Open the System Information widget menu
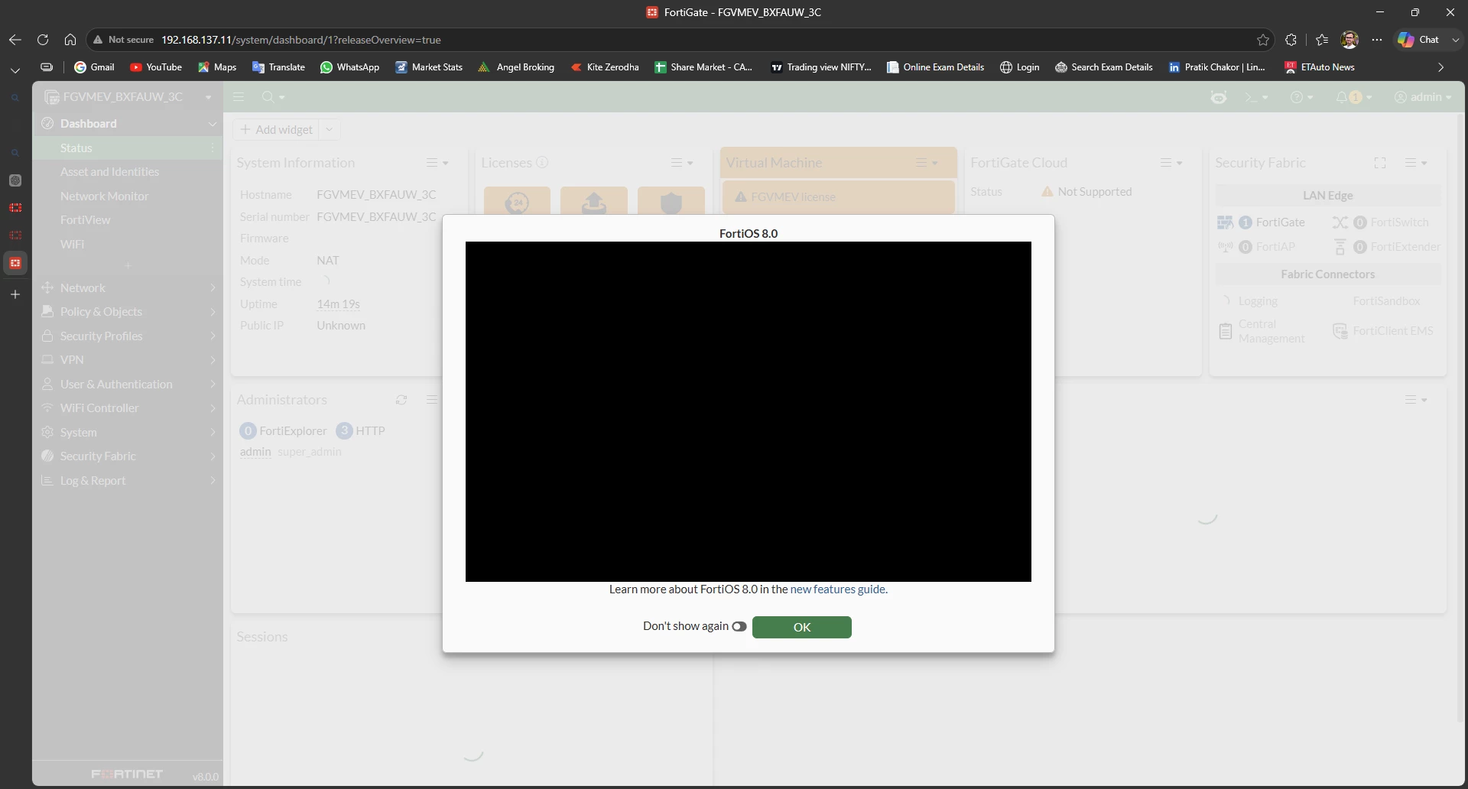Image resolution: width=1468 pixels, height=789 pixels. click(437, 163)
